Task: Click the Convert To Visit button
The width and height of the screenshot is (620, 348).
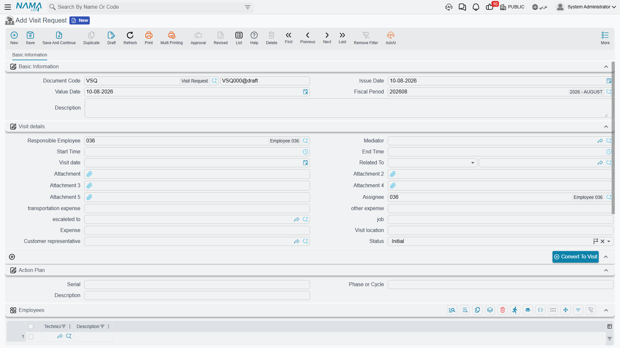Action: point(575,257)
